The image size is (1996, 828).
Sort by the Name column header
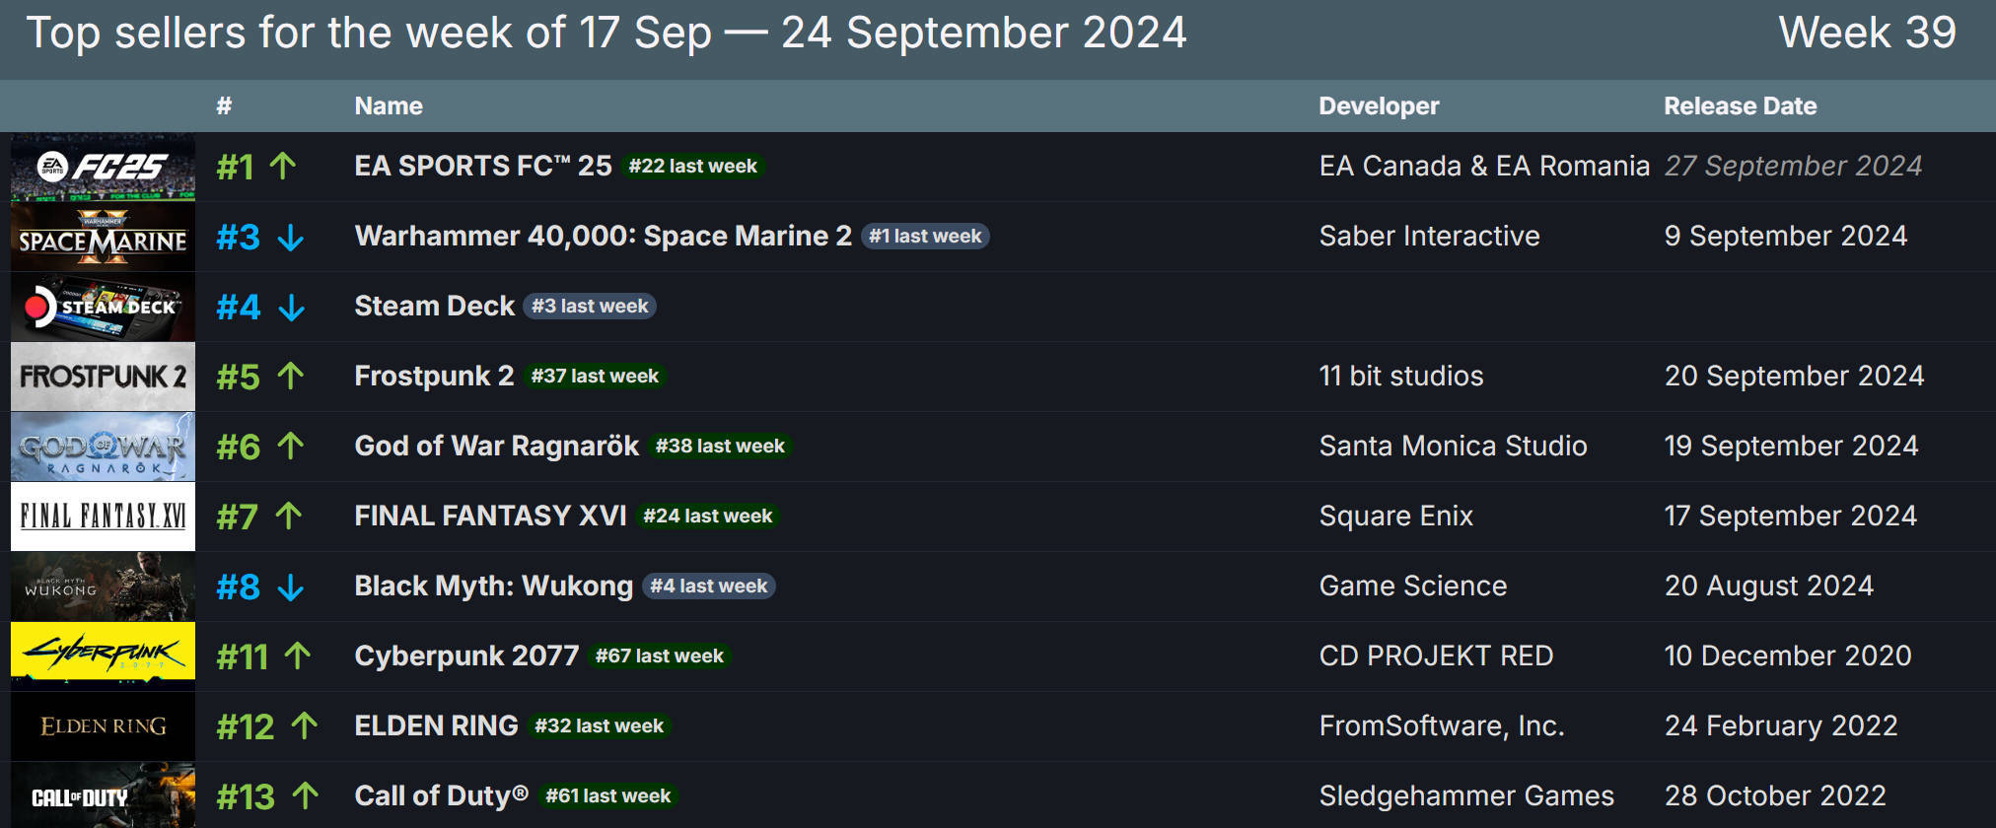pos(389,105)
